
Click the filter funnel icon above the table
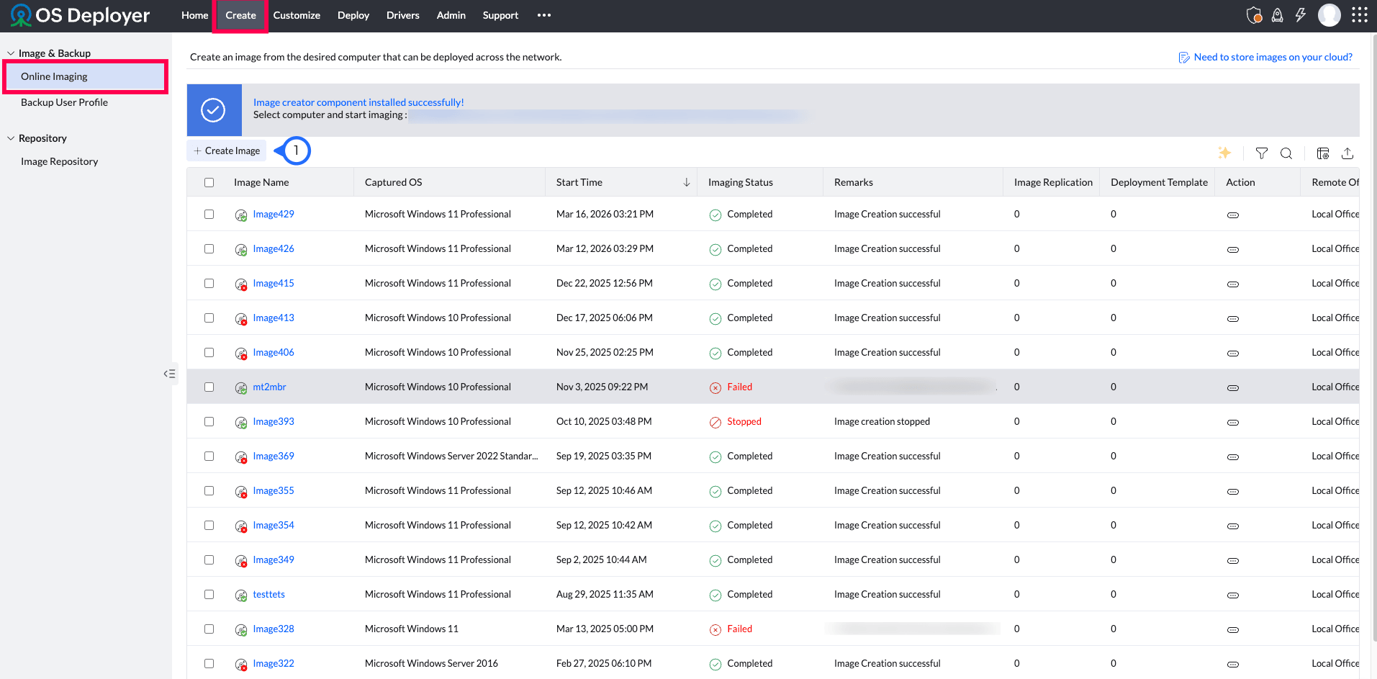coord(1261,153)
